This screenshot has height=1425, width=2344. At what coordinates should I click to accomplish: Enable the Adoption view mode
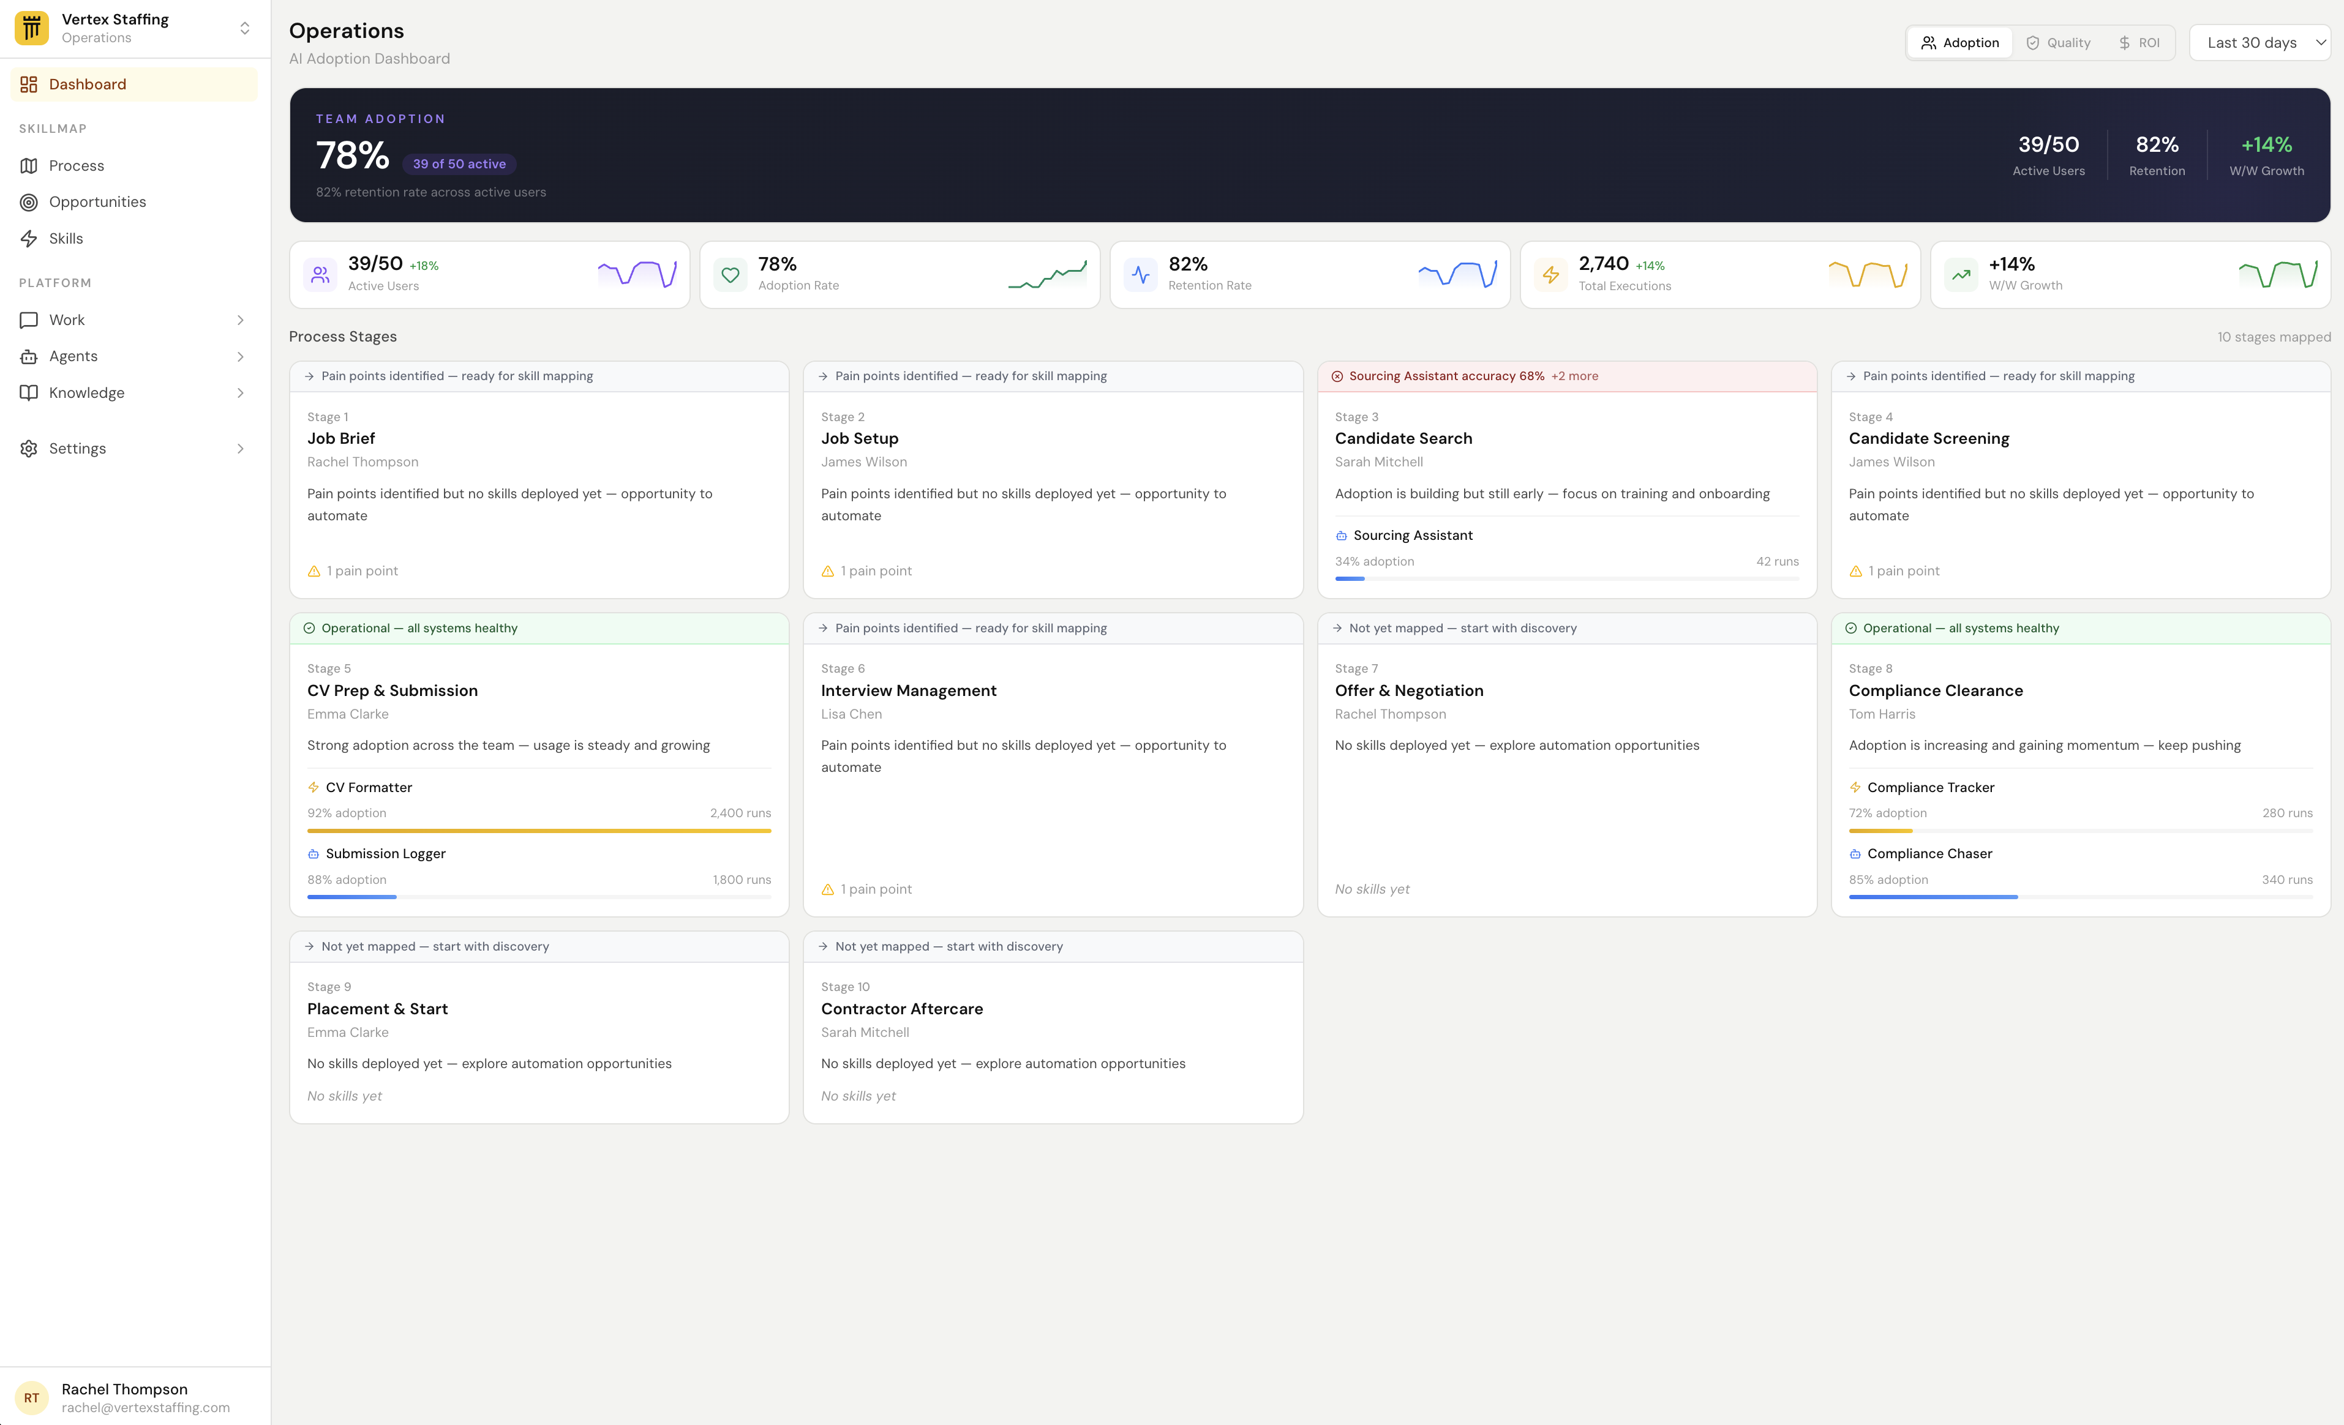[1959, 42]
